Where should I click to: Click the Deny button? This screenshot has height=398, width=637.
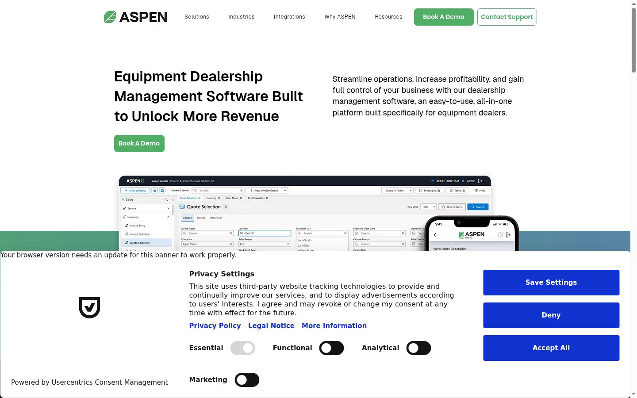(551, 315)
